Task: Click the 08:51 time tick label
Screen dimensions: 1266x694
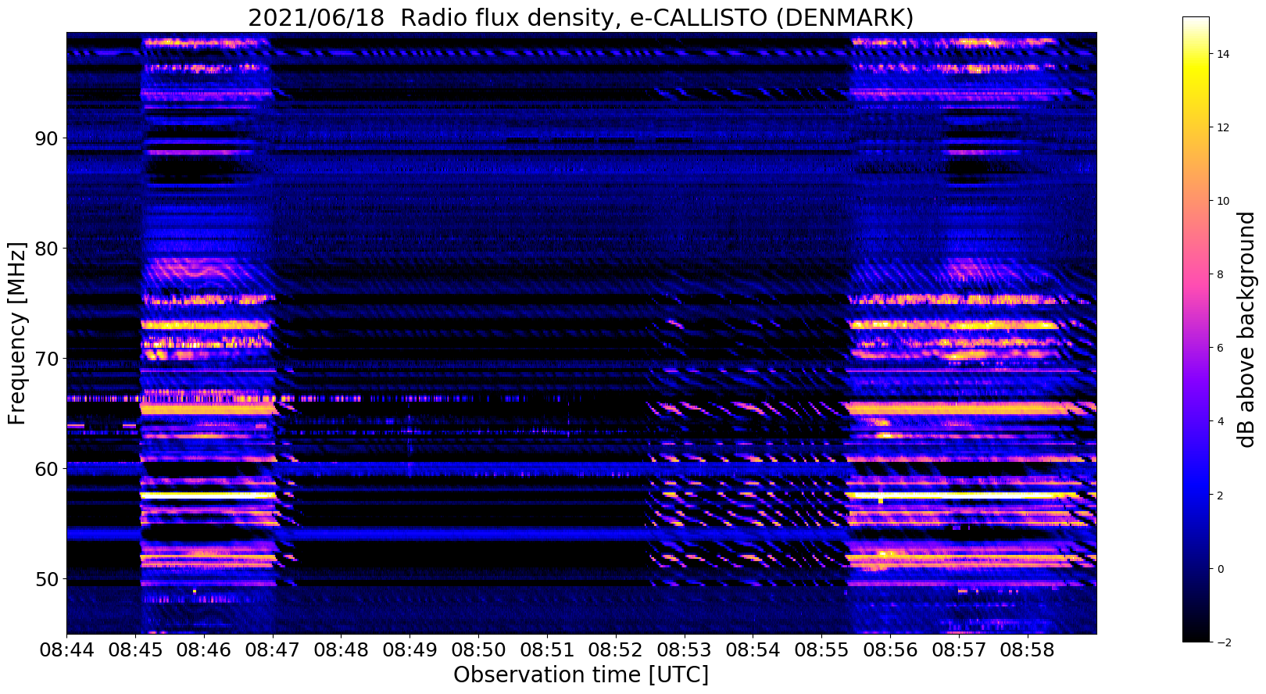Action: tap(547, 649)
